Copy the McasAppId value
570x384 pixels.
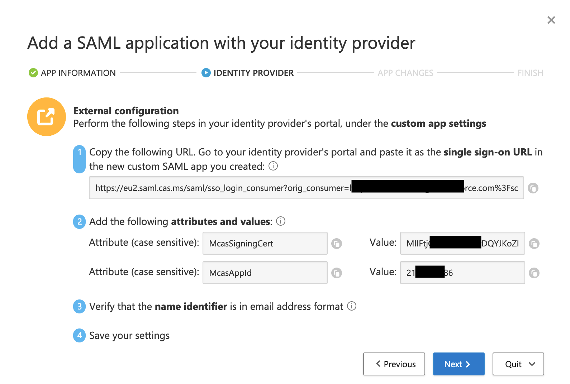point(534,273)
